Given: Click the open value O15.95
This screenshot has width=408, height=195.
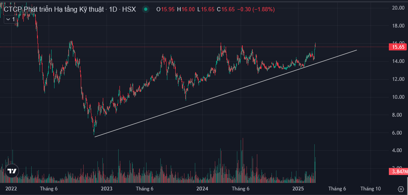Looking at the screenshot, I should tap(166, 10).
